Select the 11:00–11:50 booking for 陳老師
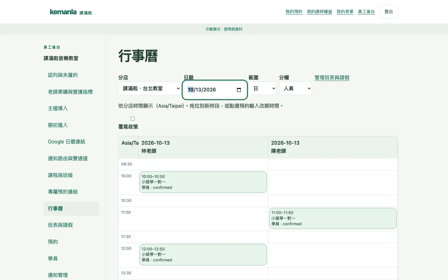Viewport: 448px width, 280px height. click(333, 218)
